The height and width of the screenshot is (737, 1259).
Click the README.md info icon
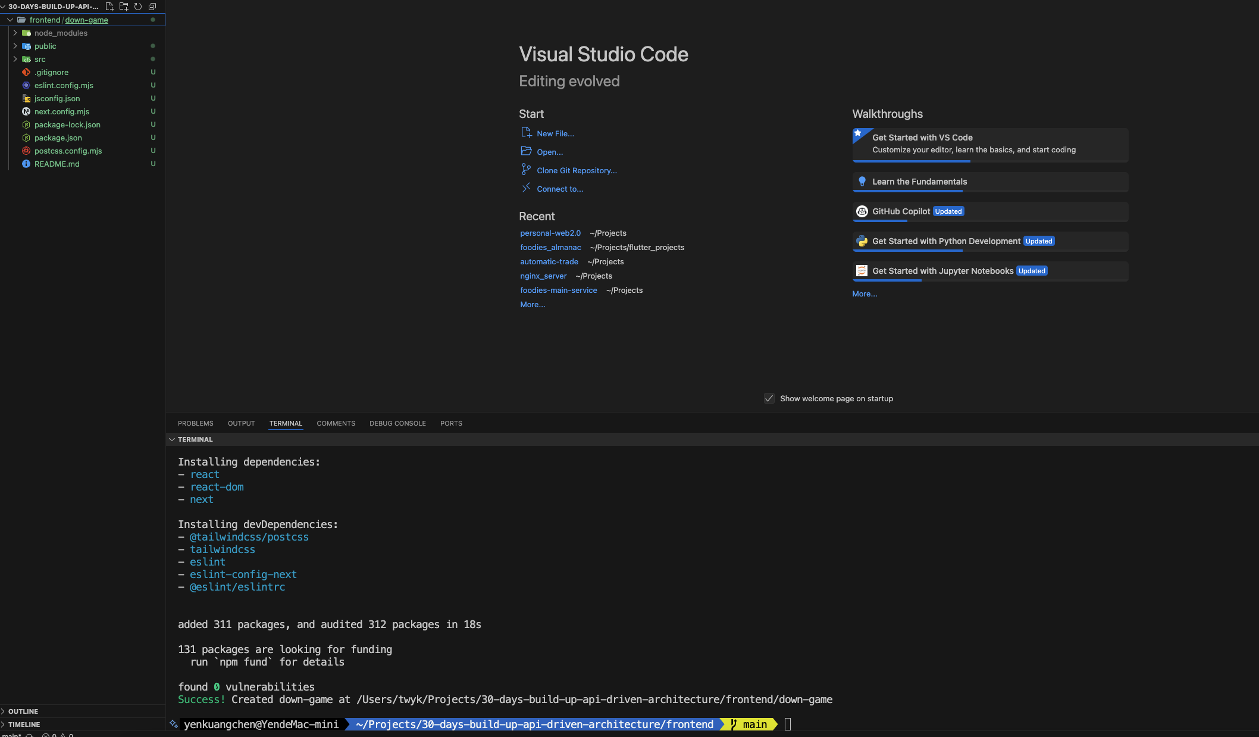pyautogui.click(x=26, y=164)
